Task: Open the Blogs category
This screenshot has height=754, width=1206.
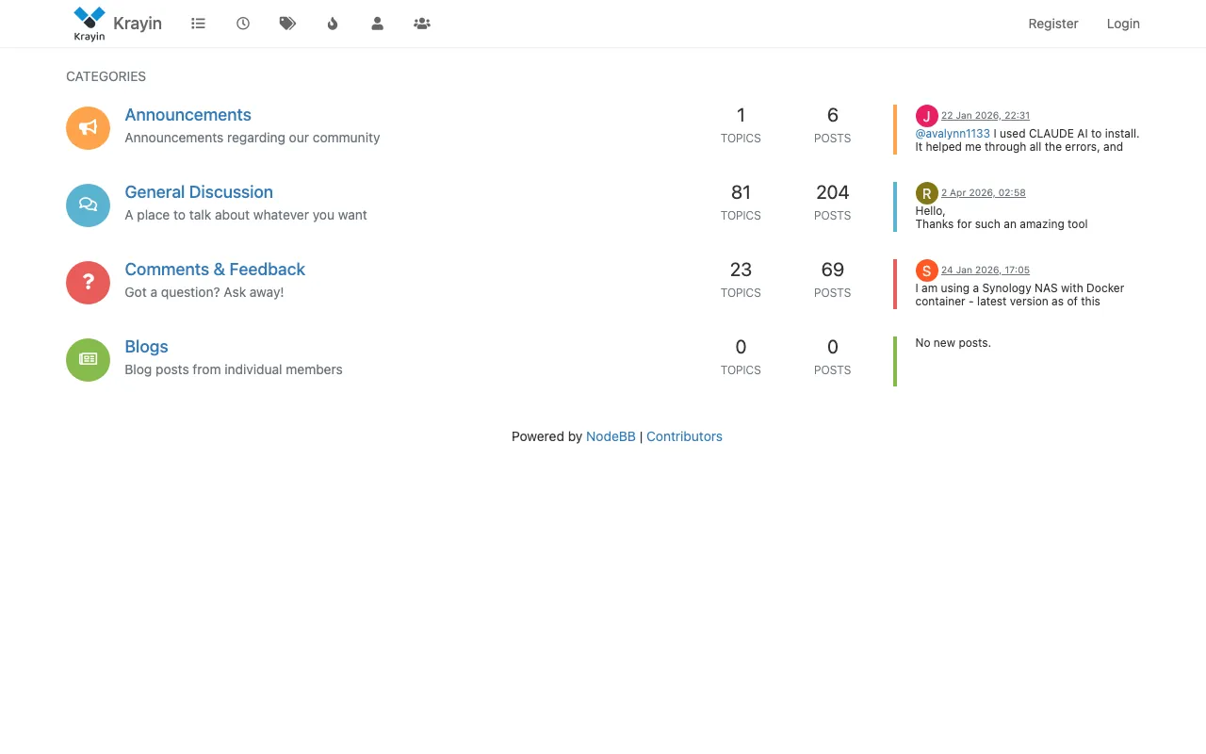Action: tap(146, 347)
